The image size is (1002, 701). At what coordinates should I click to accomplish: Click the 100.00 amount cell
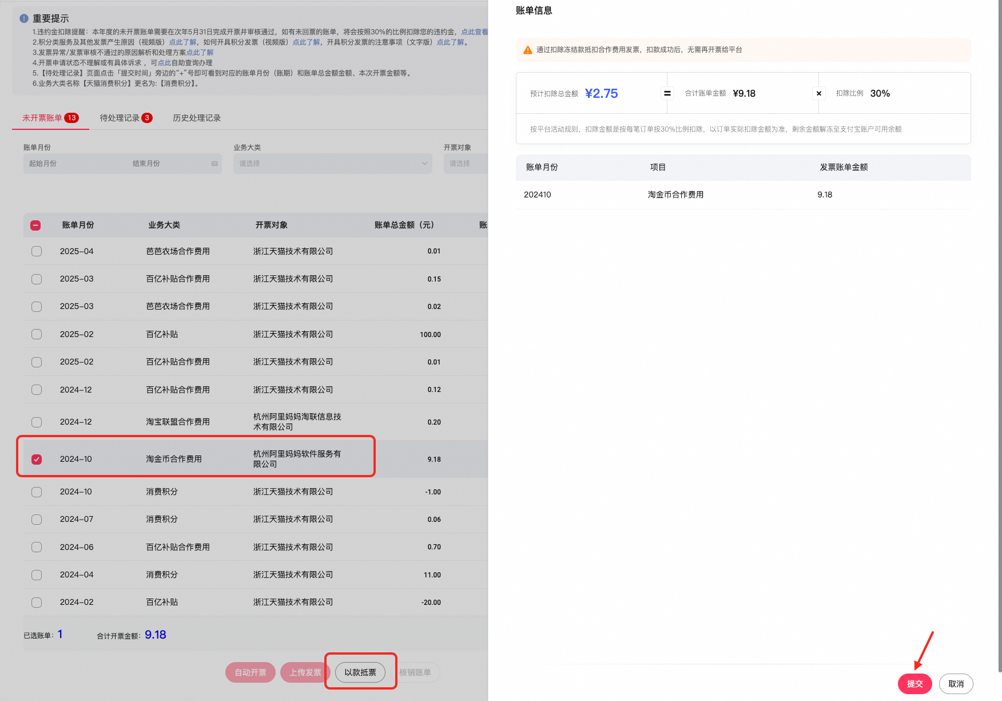coord(430,335)
